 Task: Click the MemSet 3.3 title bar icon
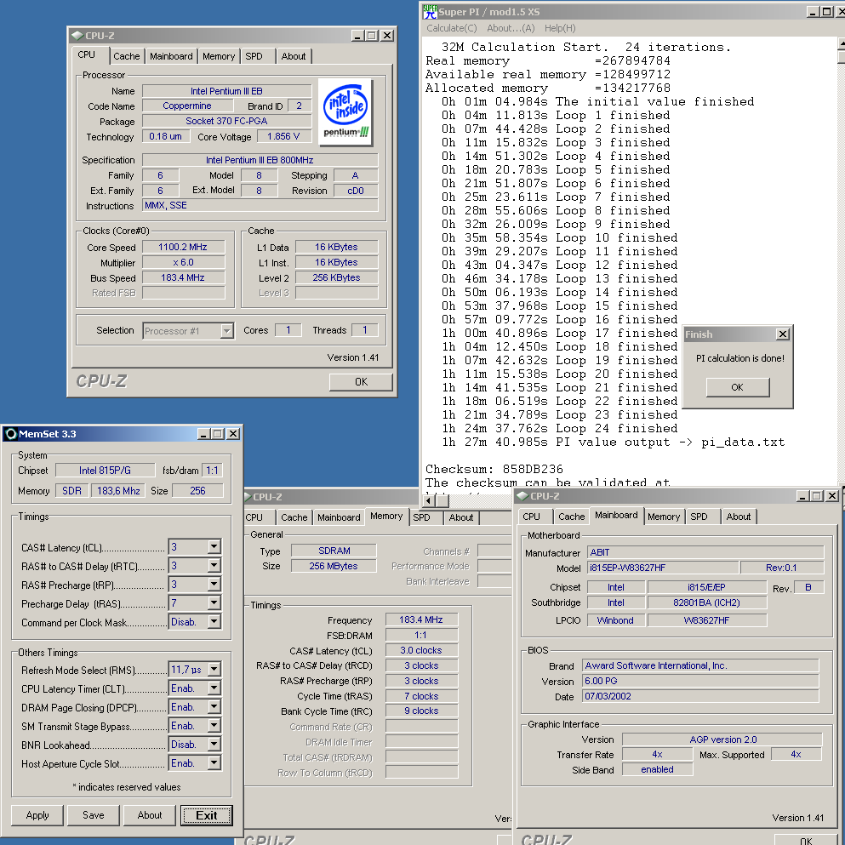pos(10,434)
